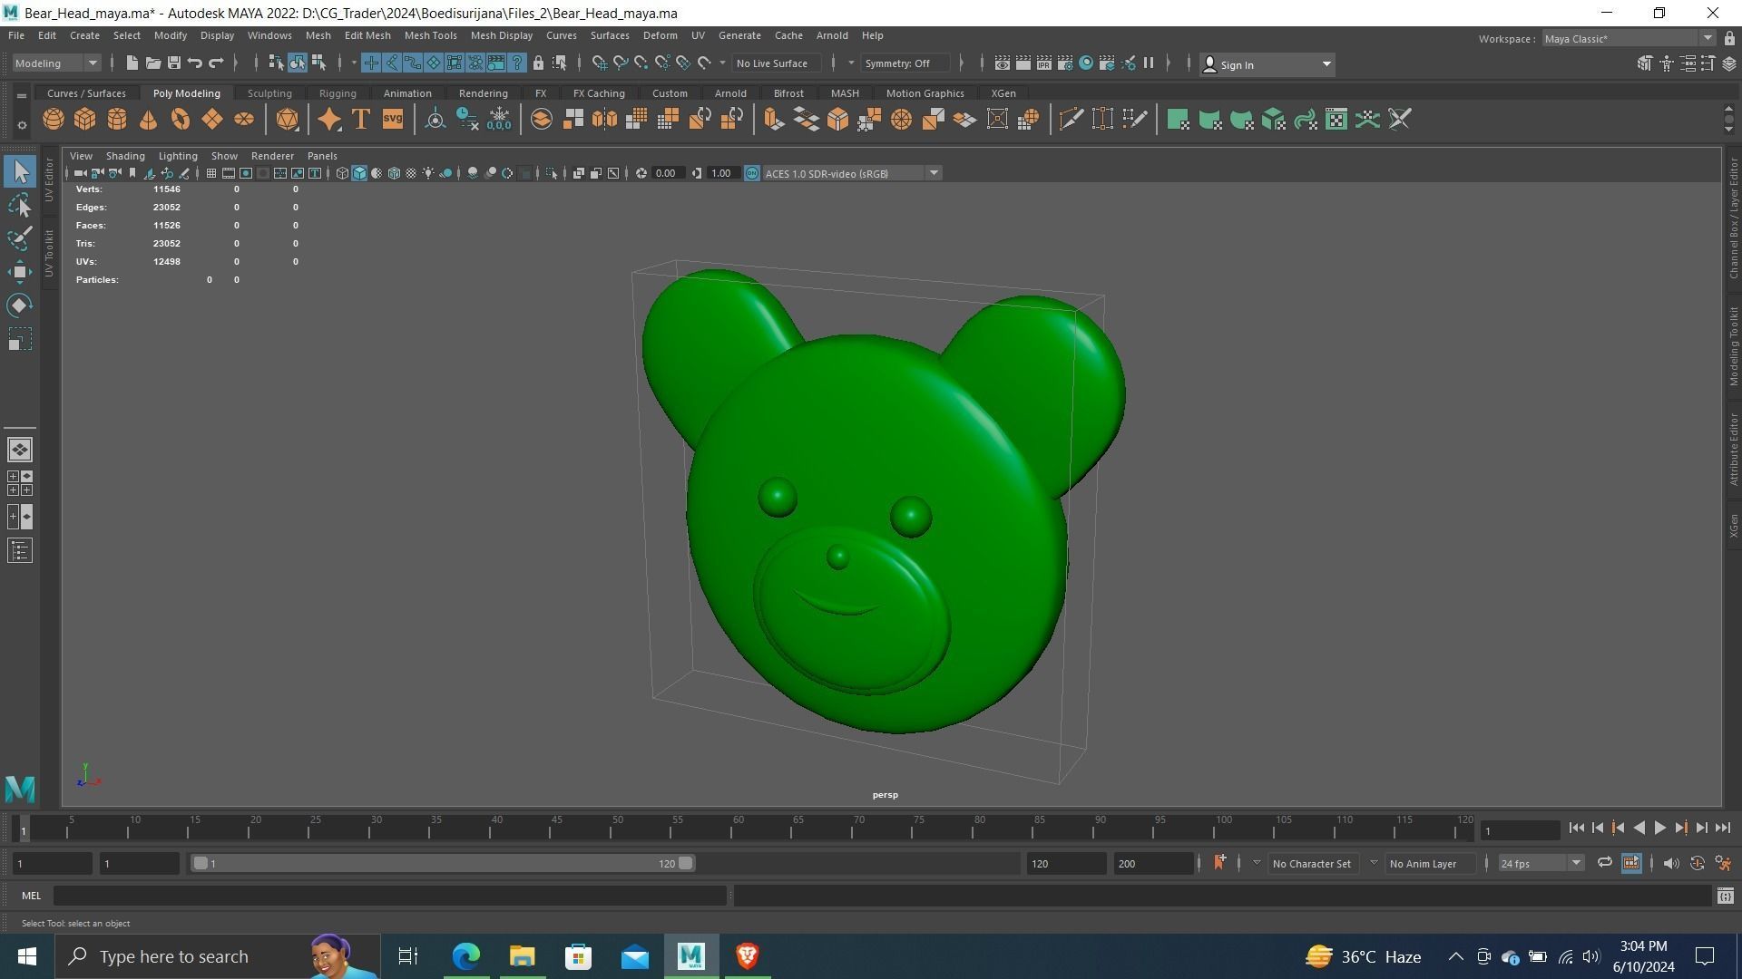
Task: Click the Multi-Cut tool shelf icon
Action: 1071,120
